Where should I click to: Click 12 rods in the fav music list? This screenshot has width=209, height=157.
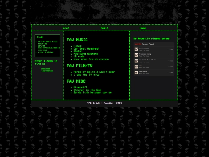pos(79,57)
